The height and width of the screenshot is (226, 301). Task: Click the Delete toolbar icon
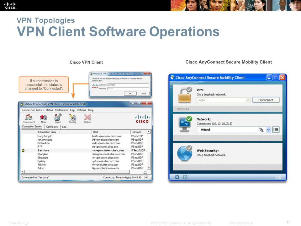(x=87, y=117)
